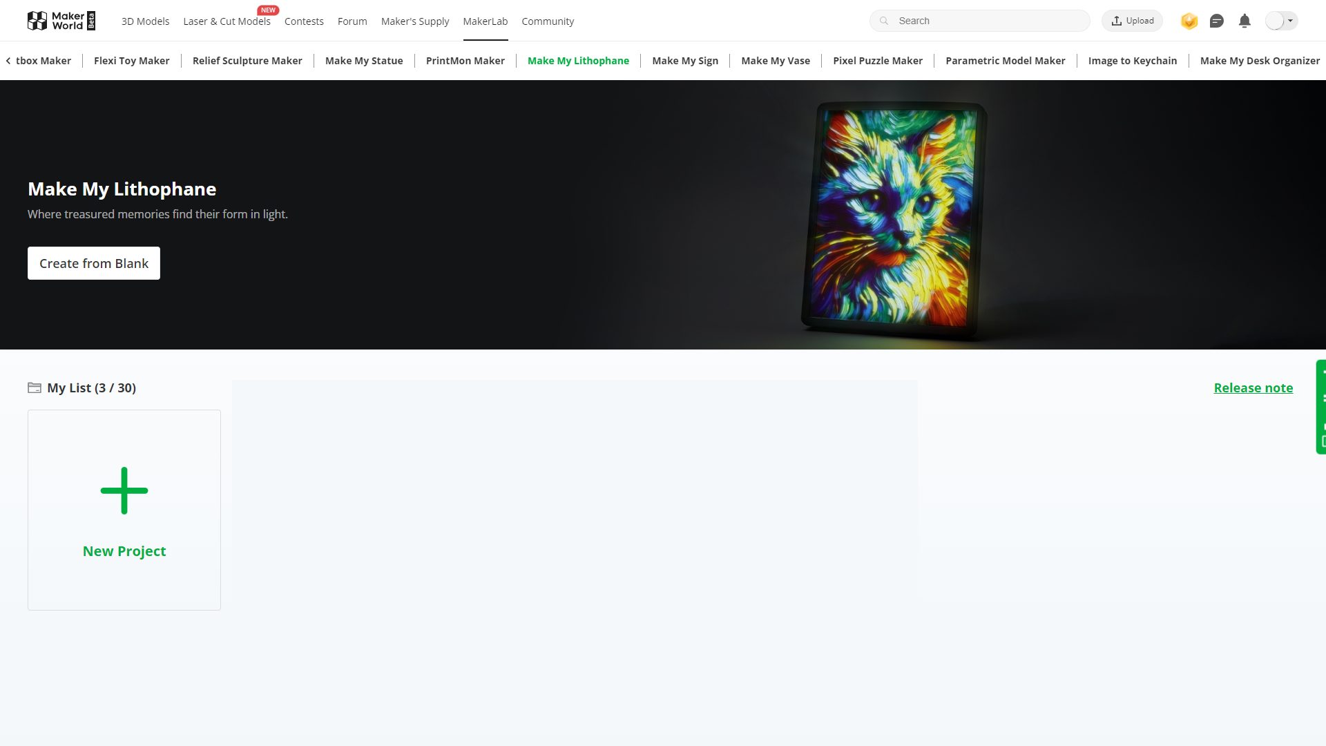Switch to Relief Sculpture Maker tab
The width and height of the screenshot is (1326, 746).
pos(247,61)
